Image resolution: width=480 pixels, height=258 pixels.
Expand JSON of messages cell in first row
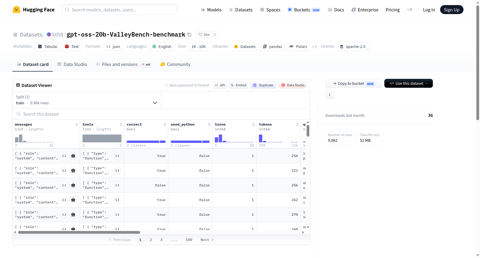[64, 156]
